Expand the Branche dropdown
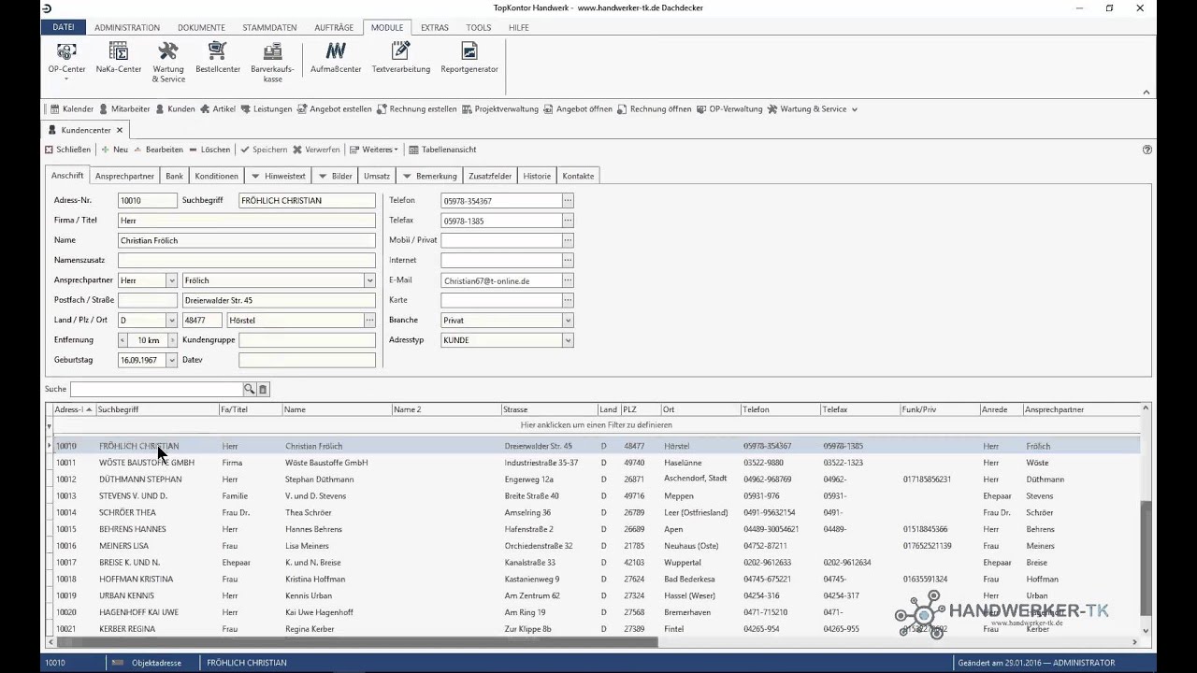The width and height of the screenshot is (1197, 673). tap(568, 321)
